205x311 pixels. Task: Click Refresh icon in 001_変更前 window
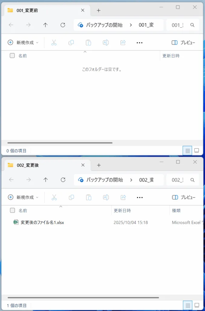(x=63, y=25)
